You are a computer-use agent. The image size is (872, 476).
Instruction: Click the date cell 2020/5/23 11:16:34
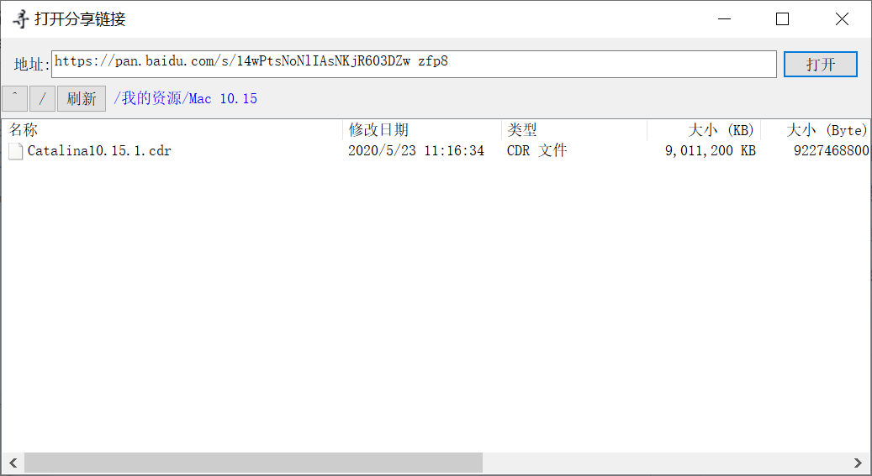tap(416, 150)
